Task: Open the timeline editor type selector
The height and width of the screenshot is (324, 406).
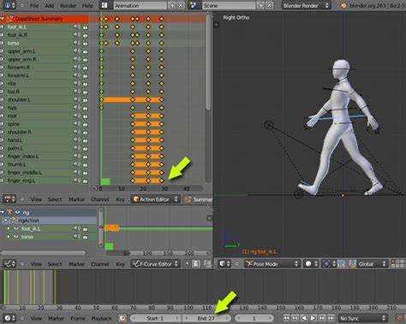Action: click(x=9, y=318)
